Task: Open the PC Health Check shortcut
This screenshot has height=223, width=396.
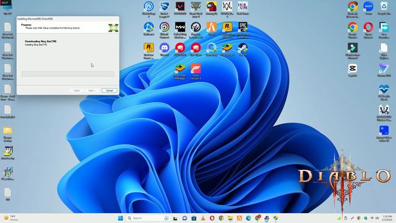Action: pos(384,92)
